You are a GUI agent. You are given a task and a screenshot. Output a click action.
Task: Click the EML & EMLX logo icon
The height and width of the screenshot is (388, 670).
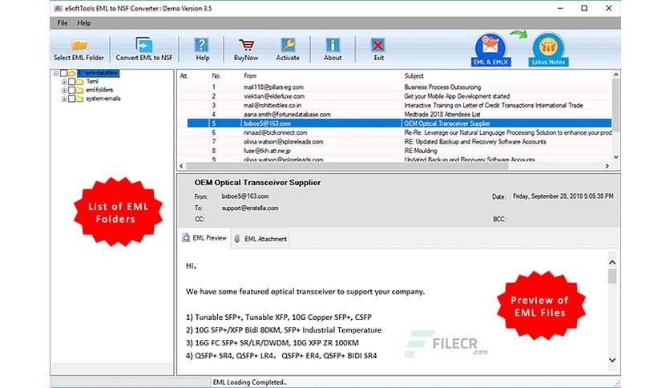coord(490,49)
